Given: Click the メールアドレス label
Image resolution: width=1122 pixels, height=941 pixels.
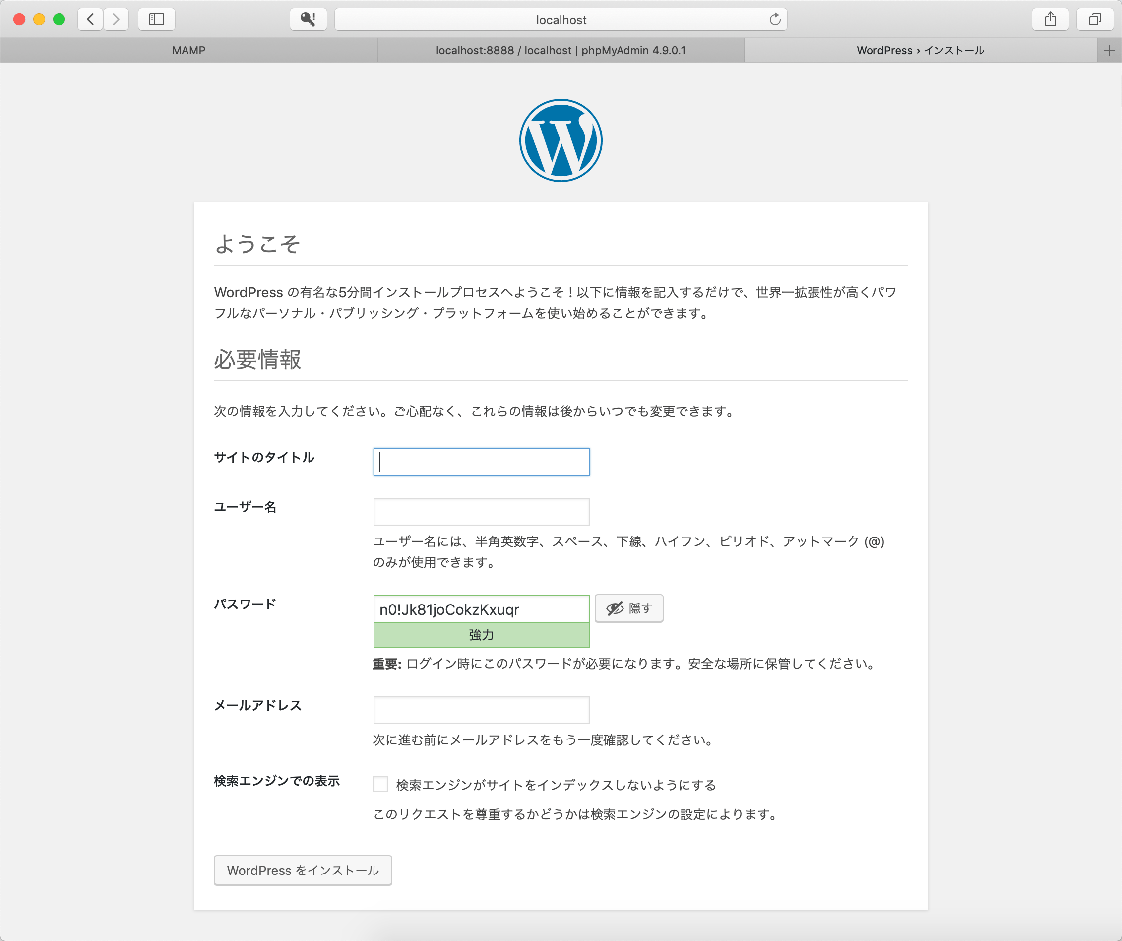Looking at the screenshot, I should pyautogui.click(x=257, y=705).
